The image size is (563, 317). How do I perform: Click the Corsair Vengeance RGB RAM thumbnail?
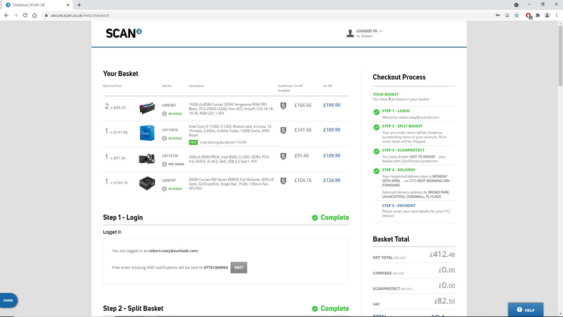pos(147,108)
